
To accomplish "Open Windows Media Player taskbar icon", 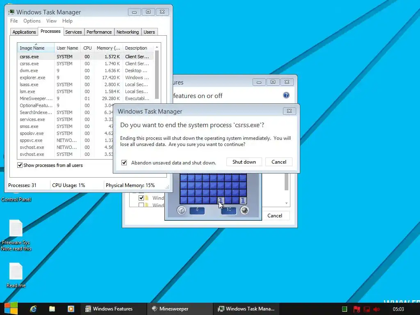I will point(71,309).
